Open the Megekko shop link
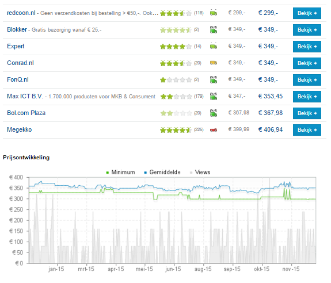The height and width of the screenshot is (283, 331). pyautogui.click(x=20, y=129)
